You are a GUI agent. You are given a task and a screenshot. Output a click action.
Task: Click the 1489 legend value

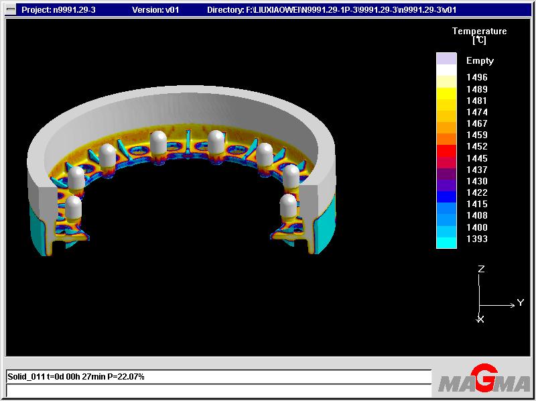(x=477, y=89)
